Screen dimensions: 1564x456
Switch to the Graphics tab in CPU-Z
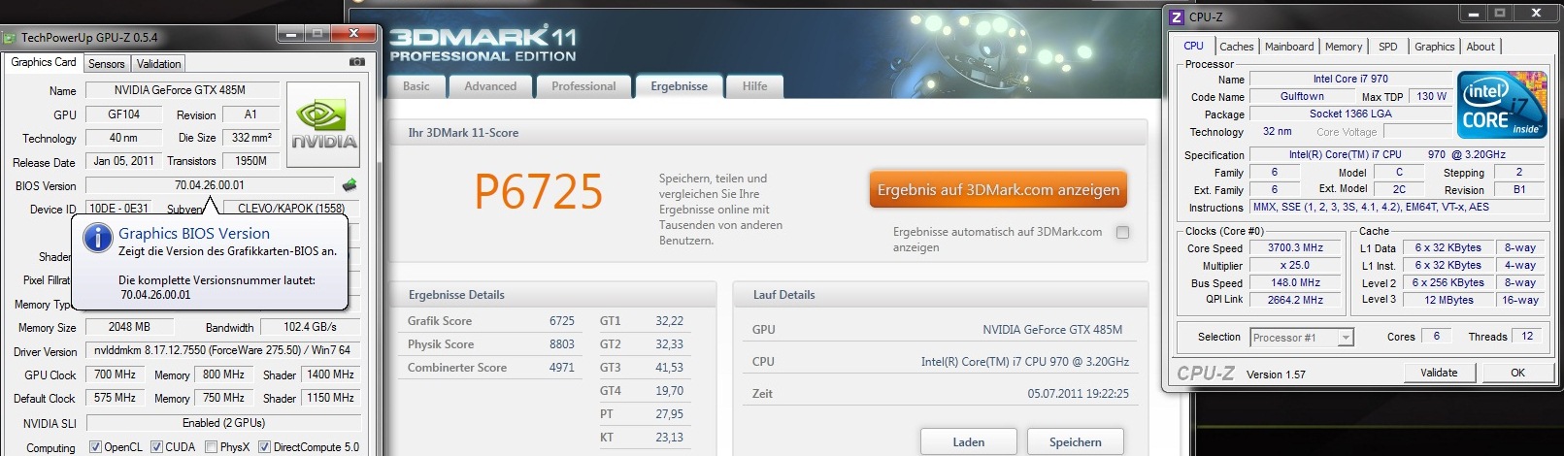pos(1434,47)
